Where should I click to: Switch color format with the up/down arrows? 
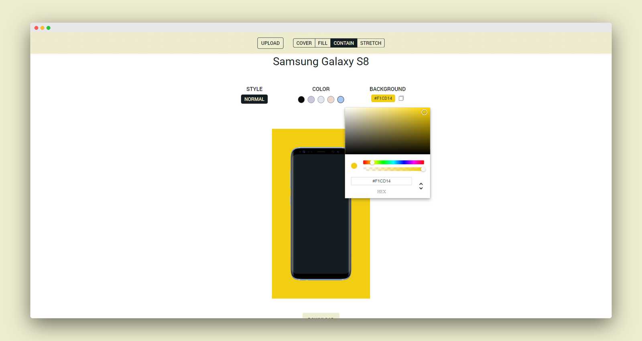tap(421, 186)
